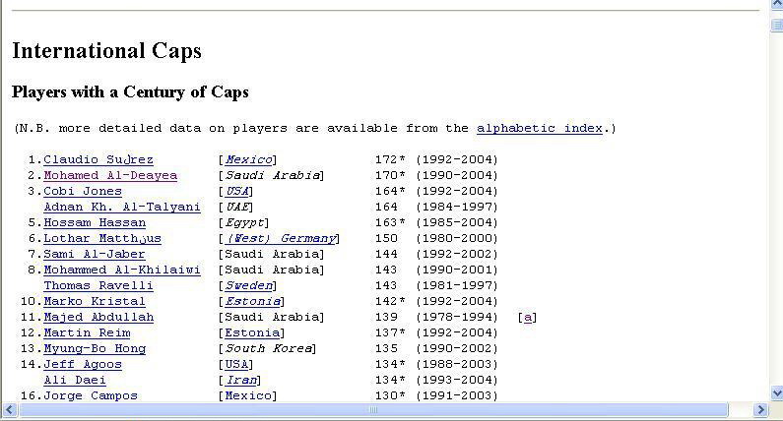Open Martin Reim player link
The image size is (783, 421).
[x=87, y=332]
